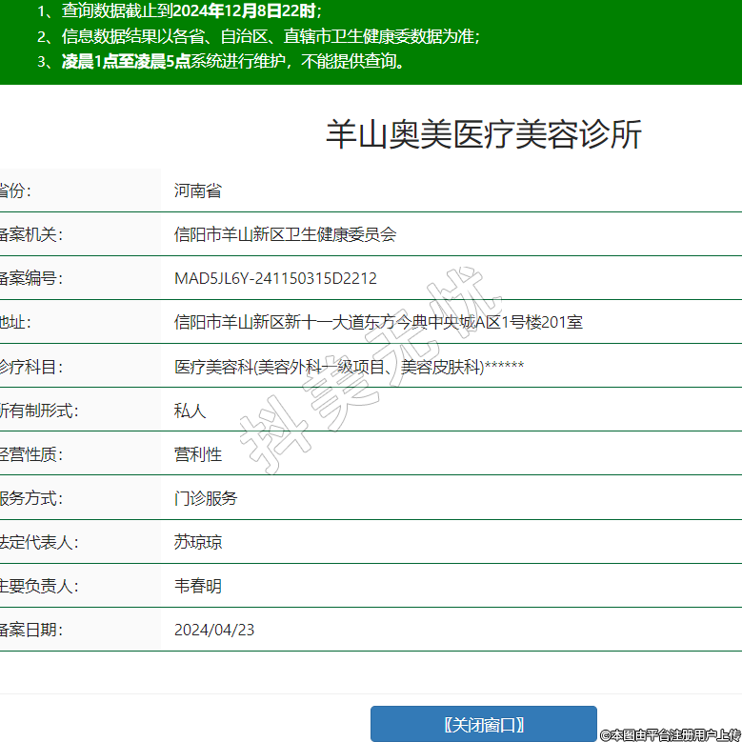Click the 羊山奥美医疗美容诊所 title heading

click(484, 135)
